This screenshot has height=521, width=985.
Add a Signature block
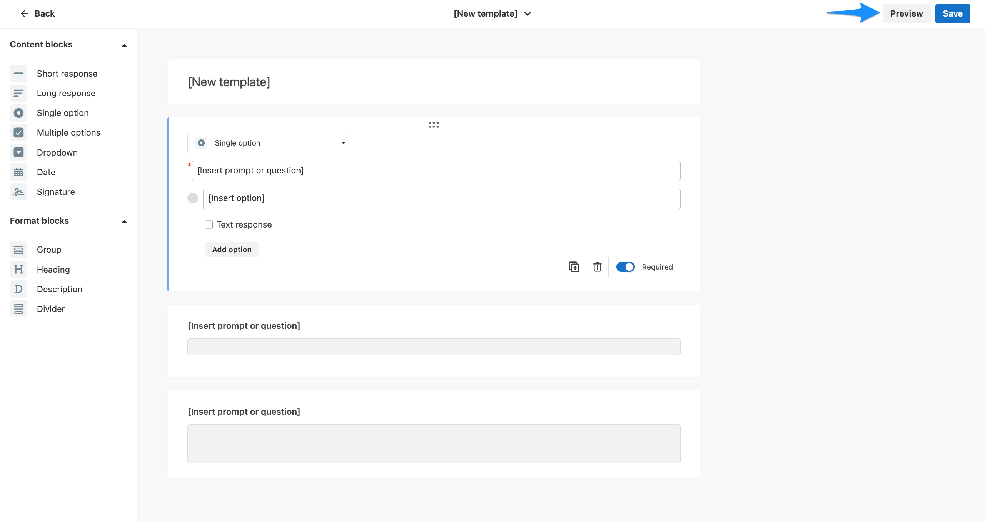tap(56, 192)
